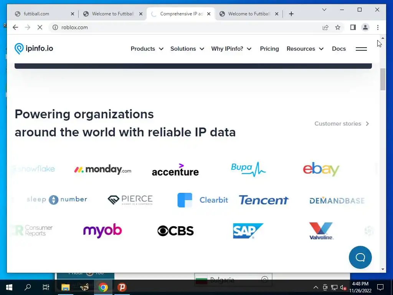The height and width of the screenshot is (295, 393).
Task: Stop loading the page with the X button
Action: (40, 27)
